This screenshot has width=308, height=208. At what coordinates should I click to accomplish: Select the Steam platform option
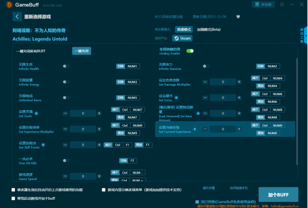182,38
